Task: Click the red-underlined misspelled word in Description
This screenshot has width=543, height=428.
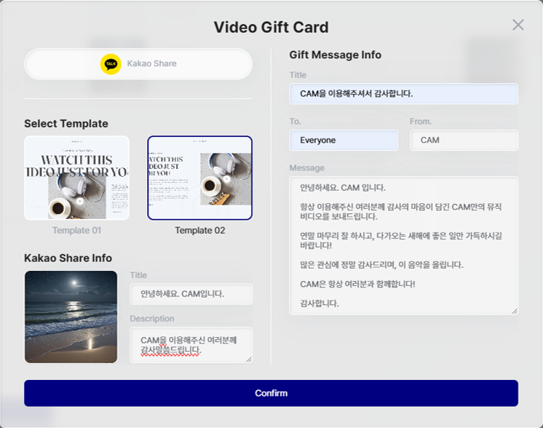Action: click(x=170, y=351)
